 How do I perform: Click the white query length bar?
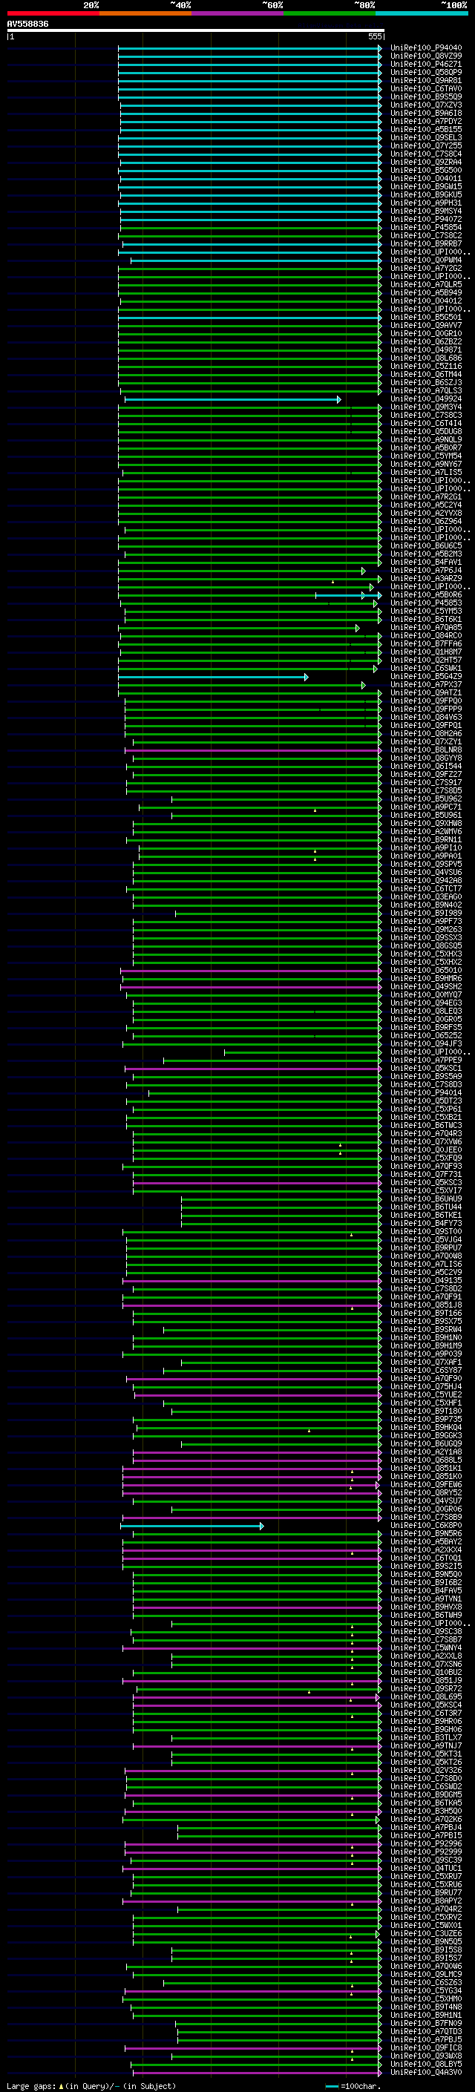click(x=196, y=30)
